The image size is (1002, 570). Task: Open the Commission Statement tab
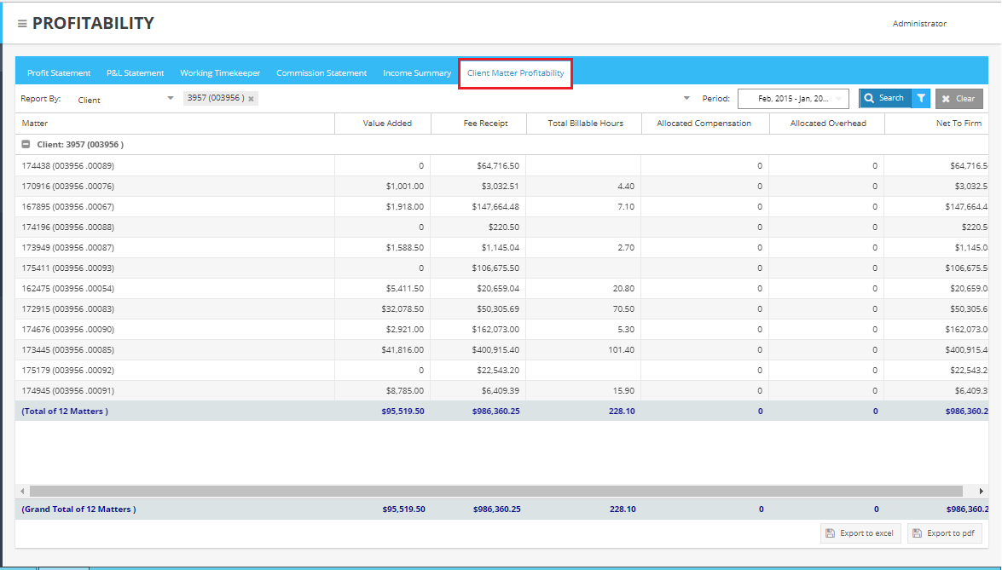[x=321, y=73]
